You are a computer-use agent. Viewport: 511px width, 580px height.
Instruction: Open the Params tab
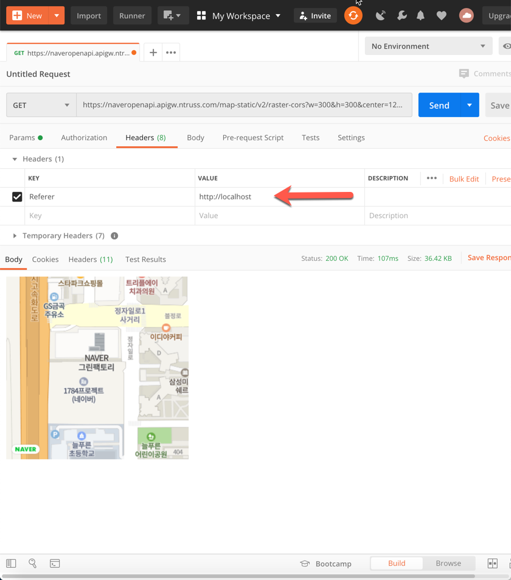point(26,138)
